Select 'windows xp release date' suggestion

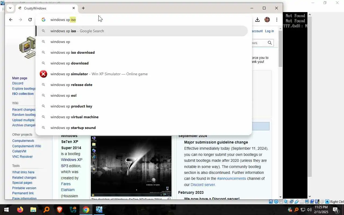[142, 85]
